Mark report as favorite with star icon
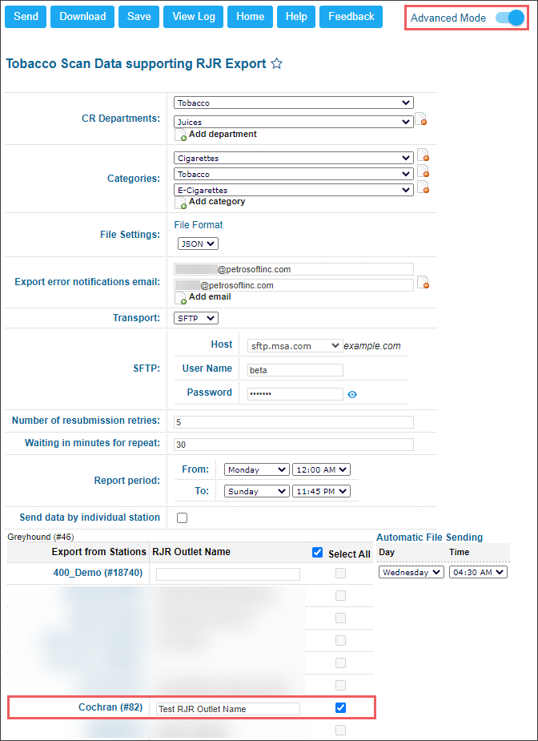538x741 pixels. (277, 64)
